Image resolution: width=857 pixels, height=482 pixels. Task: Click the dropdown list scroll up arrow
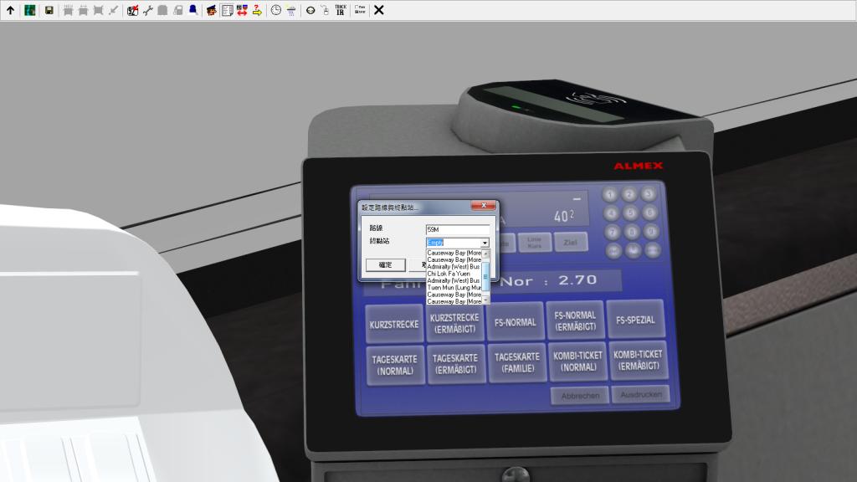coord(485,254)
